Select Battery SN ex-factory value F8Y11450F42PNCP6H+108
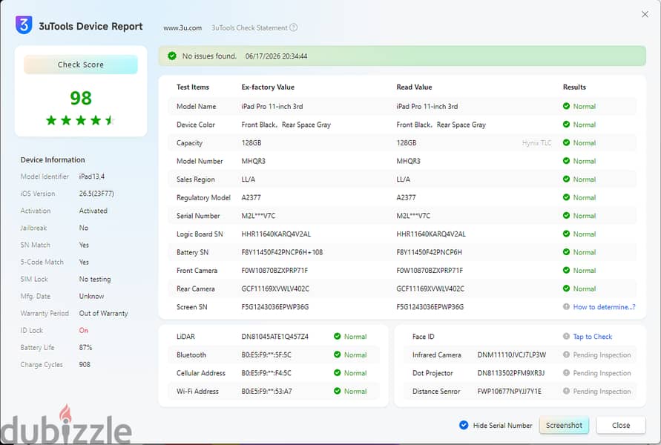The image size is (661, 445). click(x=282, y=252)
